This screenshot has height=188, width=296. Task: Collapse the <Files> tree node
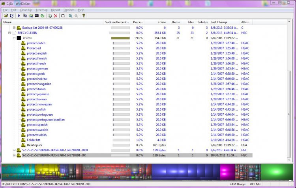14,38
